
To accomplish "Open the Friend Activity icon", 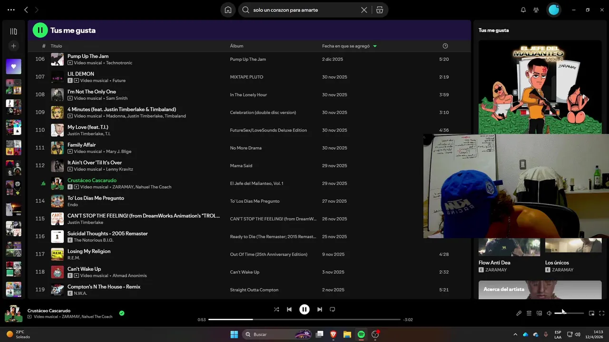I will pos(536,10).
